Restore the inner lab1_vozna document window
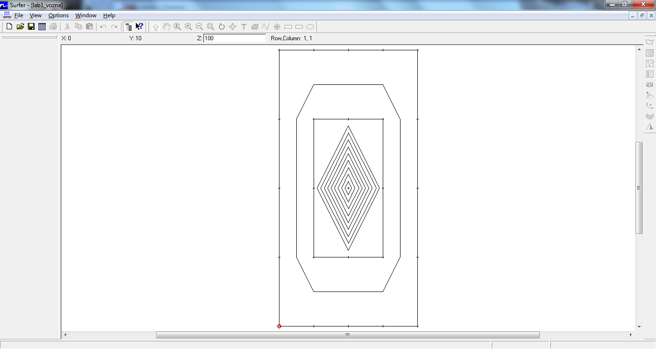The width and height of the screenshot is (656, 349). pyautogui.click(x=642, y=15)
